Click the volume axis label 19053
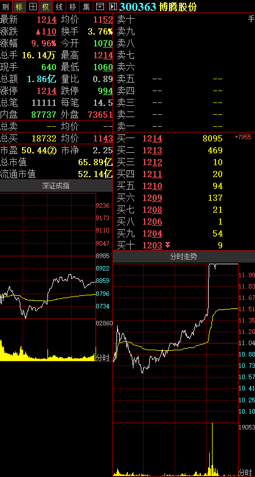The width and height of the screenshot is (255, 477). [247, 427]
